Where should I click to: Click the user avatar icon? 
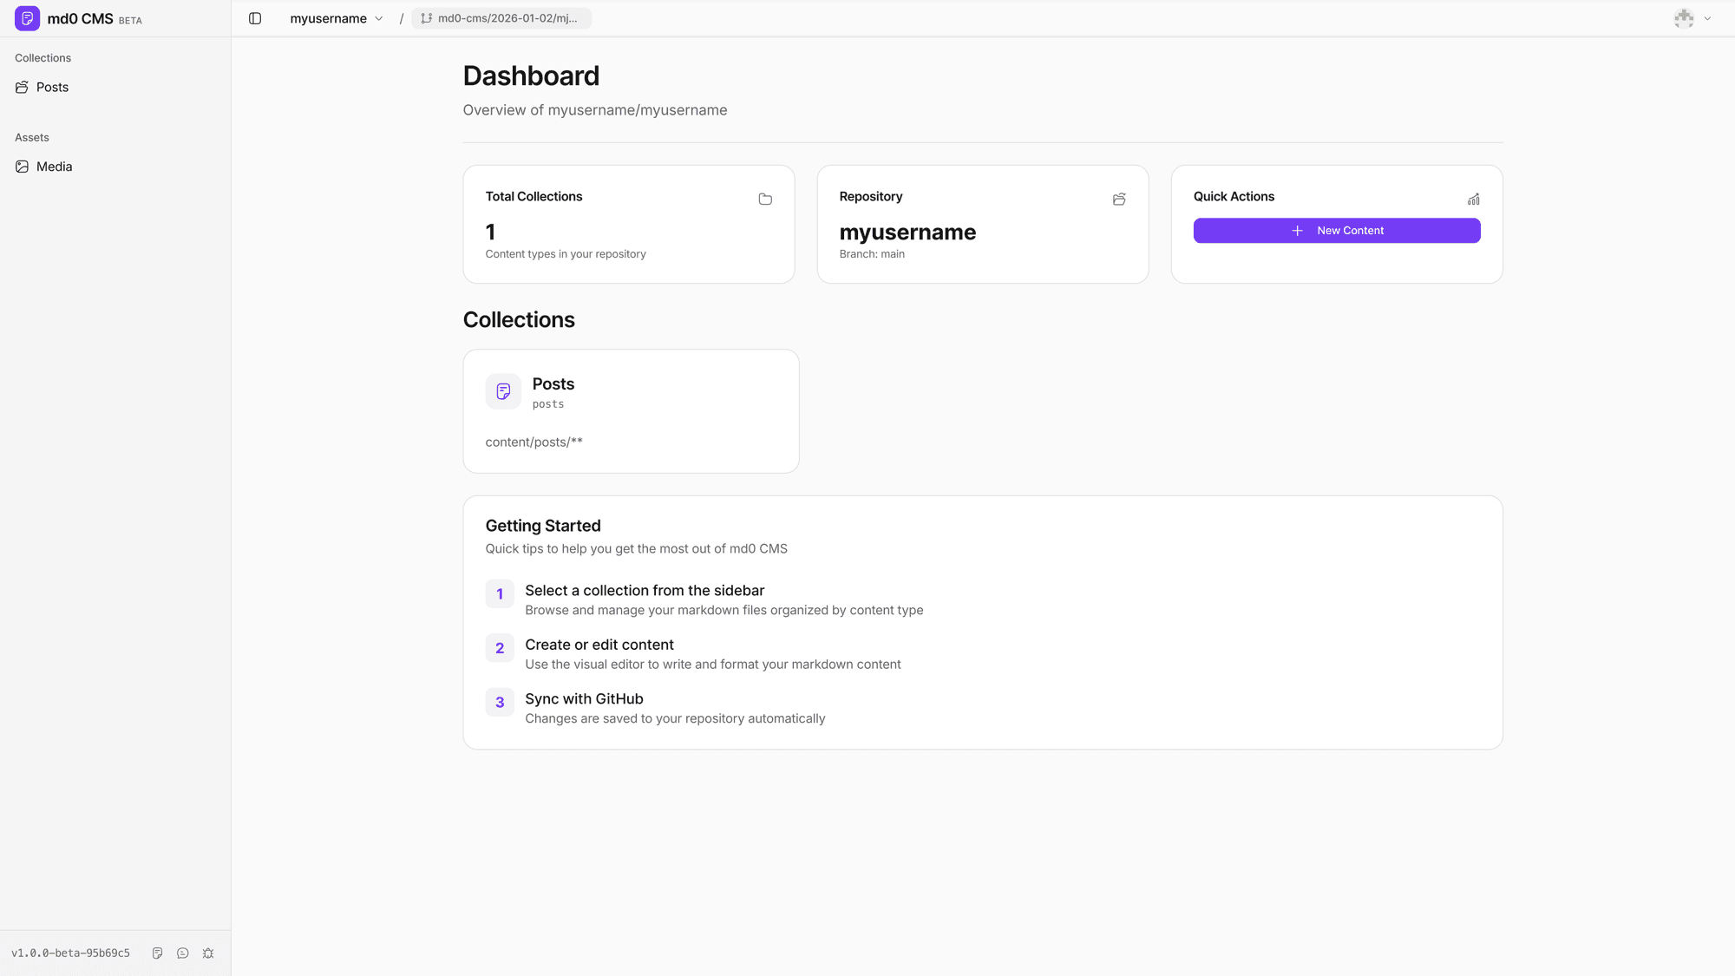pos(1684,18)
